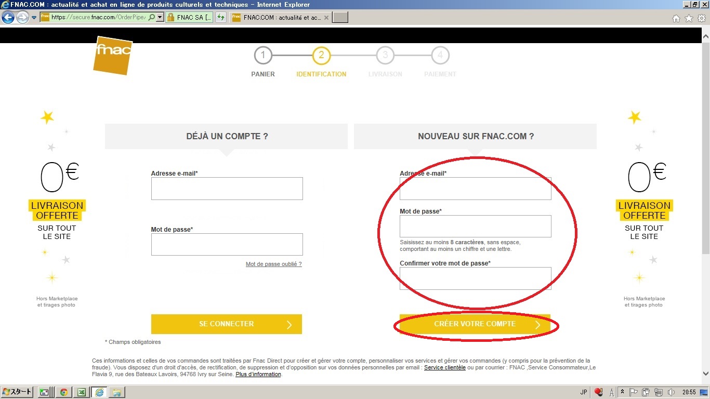Expand the address bar autocomplete dropdown
The width and height of the screenshot is (710, 399).
(x=160, y=18)
